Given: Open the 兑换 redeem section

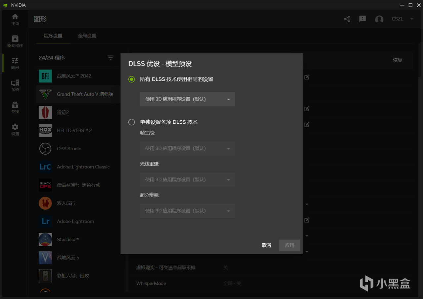Looking at the screenshot, I should [15, 108].
